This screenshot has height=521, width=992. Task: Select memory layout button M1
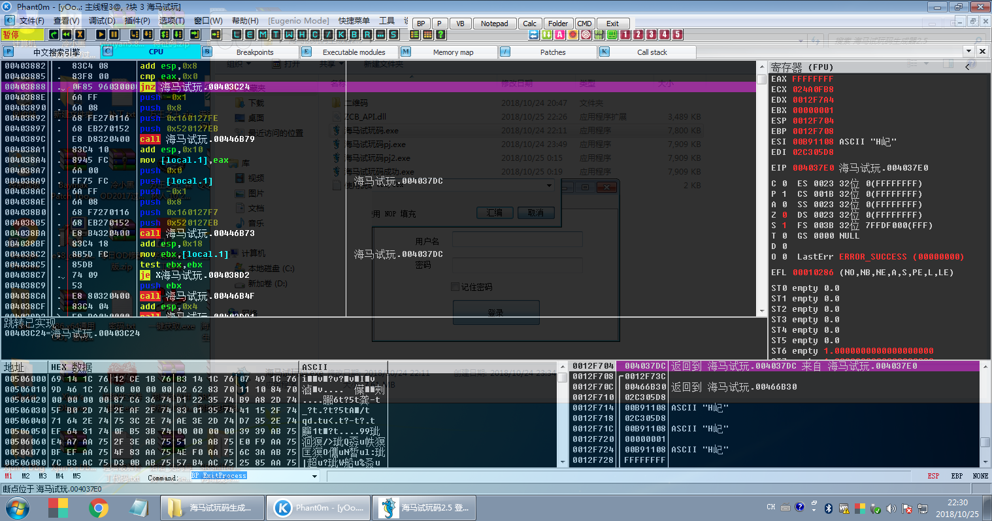pyautogui.click(x=8, y=476)
